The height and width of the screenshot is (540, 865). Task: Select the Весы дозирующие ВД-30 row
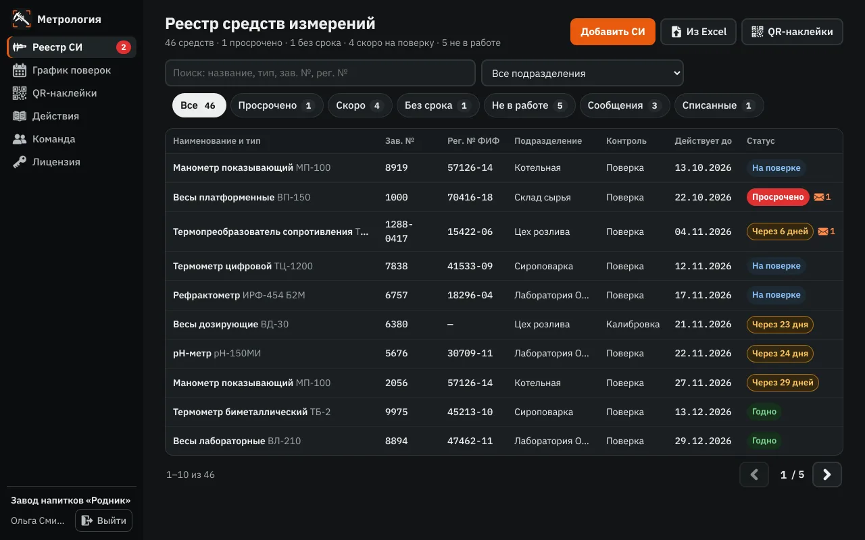(504, 324)
